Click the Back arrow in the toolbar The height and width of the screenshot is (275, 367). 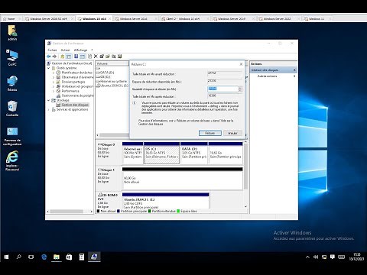click(49, 57)
